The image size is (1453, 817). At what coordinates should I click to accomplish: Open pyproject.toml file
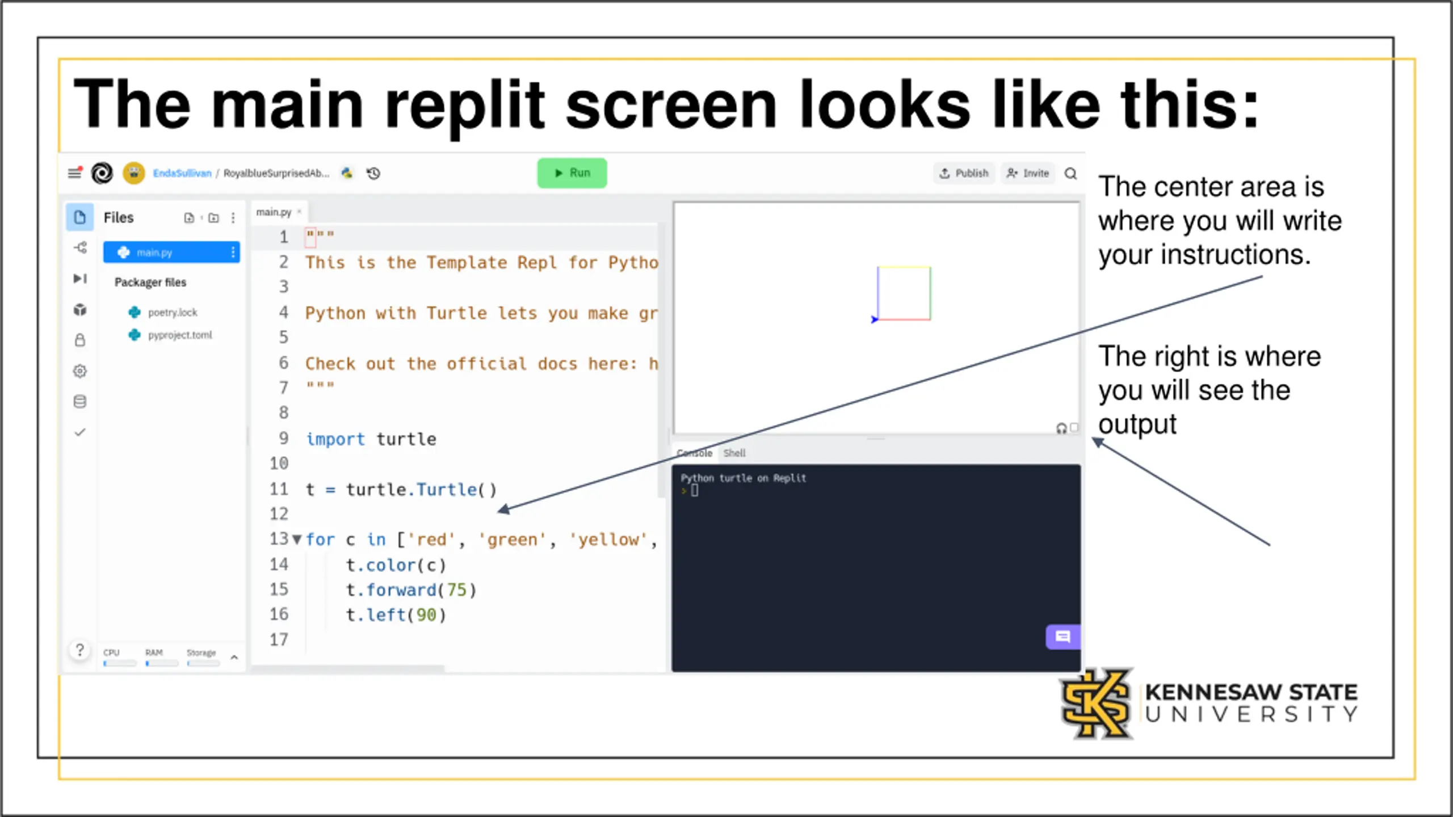(180, 335)
